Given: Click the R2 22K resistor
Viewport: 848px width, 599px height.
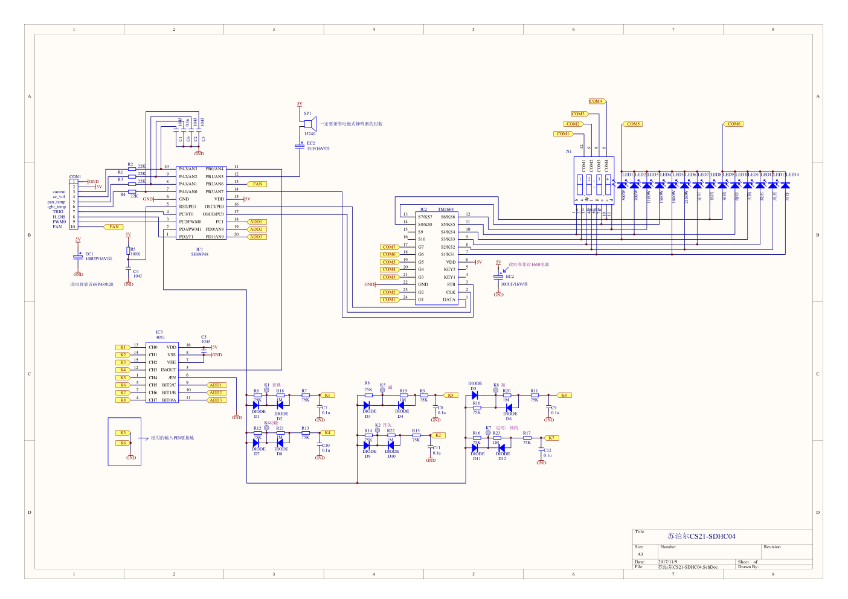Looking at the screenshot, I should tap(132, 169).
